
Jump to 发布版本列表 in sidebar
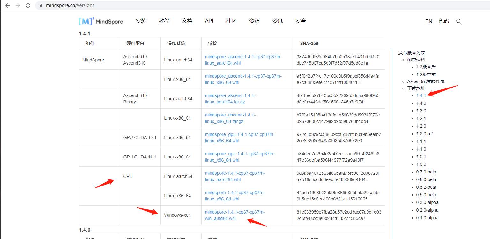[412, 53]
